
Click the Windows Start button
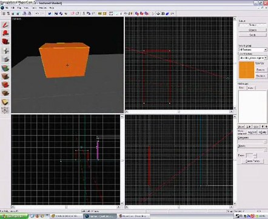pos(14,216)
